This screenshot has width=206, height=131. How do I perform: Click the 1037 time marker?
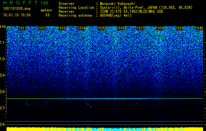(140, 28)
